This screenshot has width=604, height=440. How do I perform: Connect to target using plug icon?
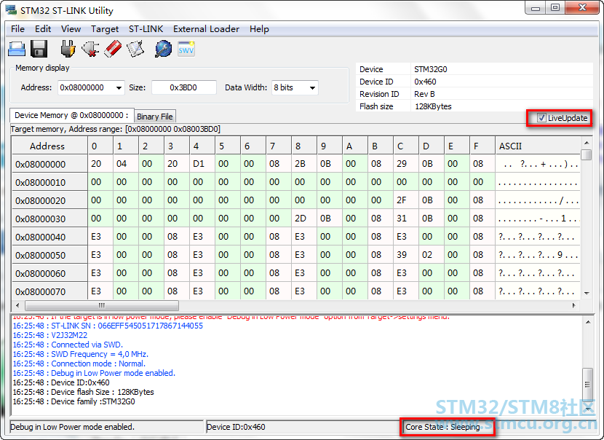pyautogui.click(x=68, y=49)
